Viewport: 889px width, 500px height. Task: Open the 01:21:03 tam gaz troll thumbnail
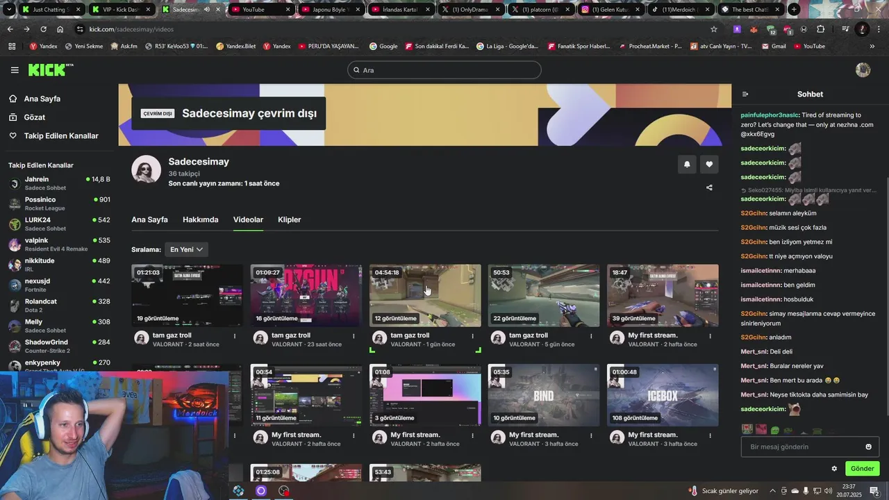tap(187, 295)
